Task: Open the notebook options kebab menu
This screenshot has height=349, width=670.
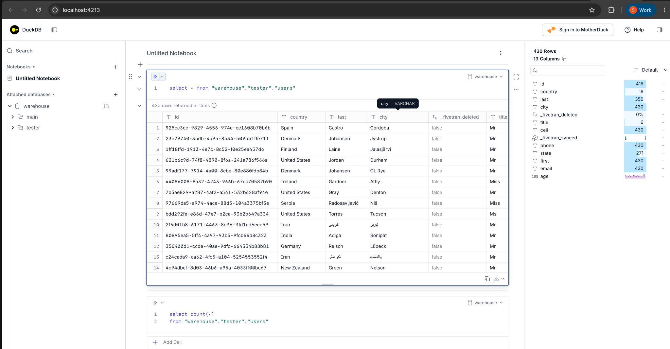Action: 501,53
